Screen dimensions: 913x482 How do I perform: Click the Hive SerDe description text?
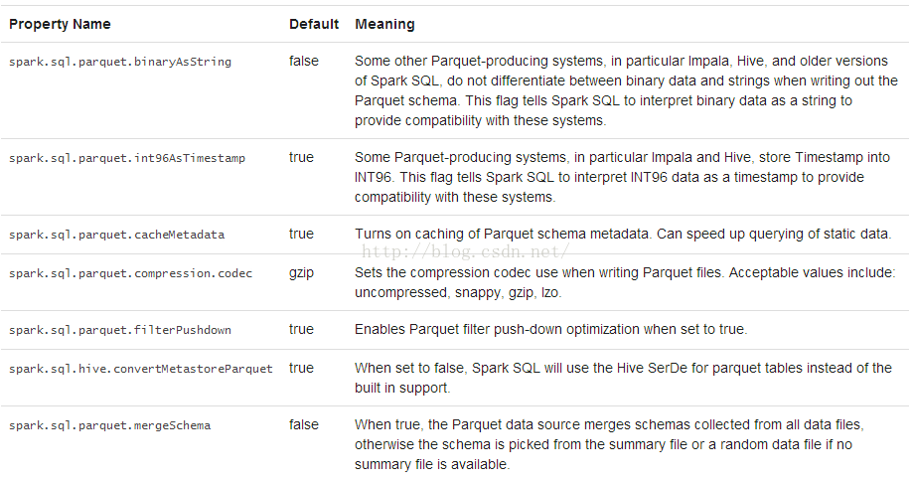[623, 378]
